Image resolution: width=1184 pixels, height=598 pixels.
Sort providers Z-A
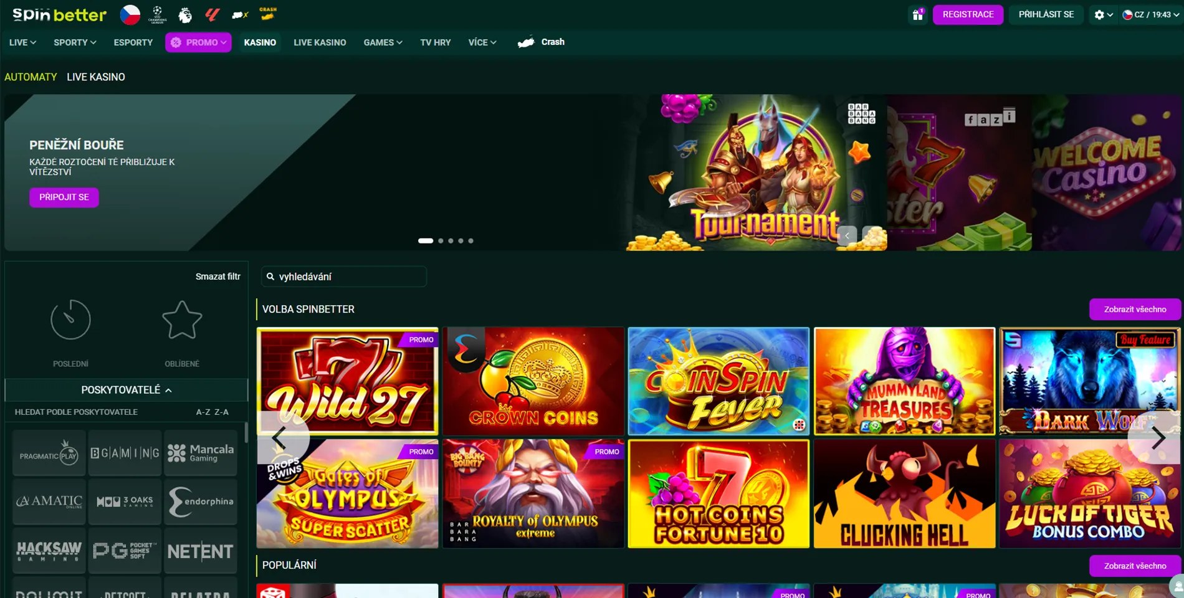(222, 412)
